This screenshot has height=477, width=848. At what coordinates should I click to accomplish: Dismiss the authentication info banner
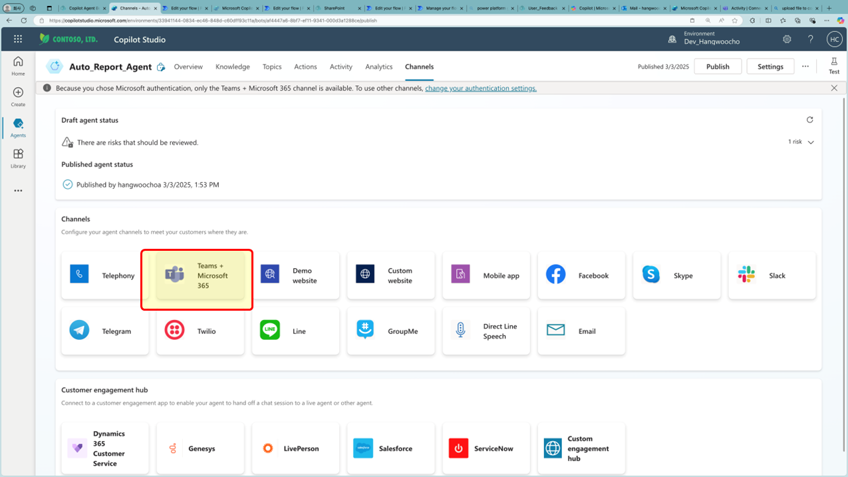(x=834, y=88)
